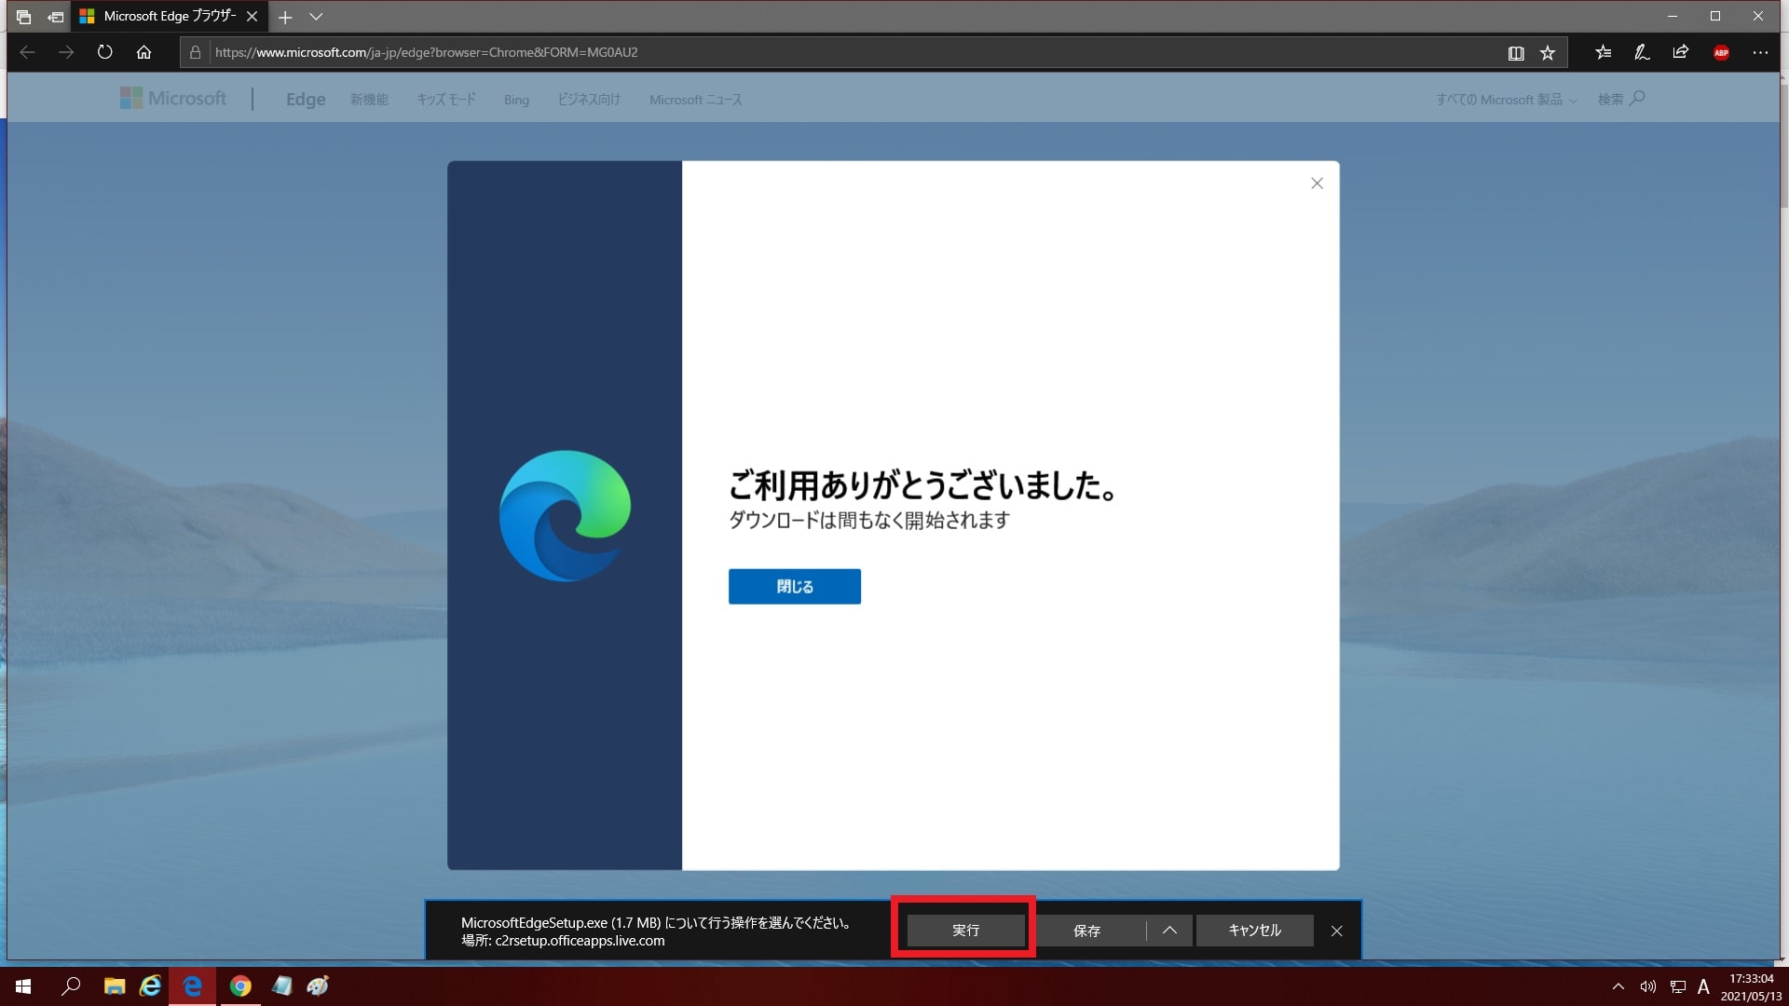Open File Explorer from the taskbar

(x=115, y=986)
